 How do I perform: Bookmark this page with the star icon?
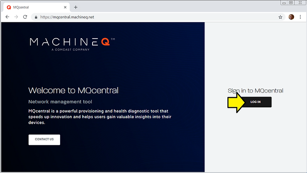[x=280, y=17]
